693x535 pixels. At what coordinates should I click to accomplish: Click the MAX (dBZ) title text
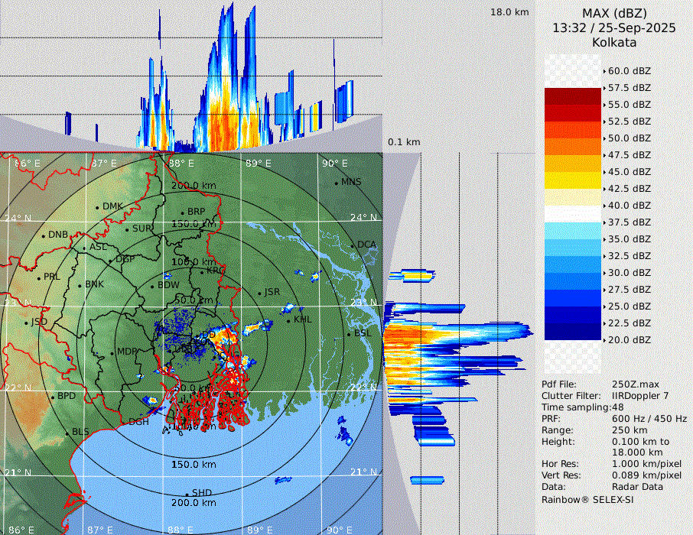[613, 13]
